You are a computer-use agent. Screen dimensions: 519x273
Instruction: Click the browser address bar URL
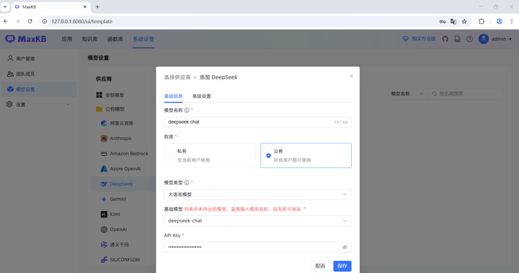click(82, 21)
